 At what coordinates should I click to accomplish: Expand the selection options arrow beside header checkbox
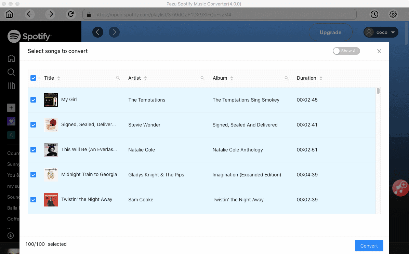point(39,78)
